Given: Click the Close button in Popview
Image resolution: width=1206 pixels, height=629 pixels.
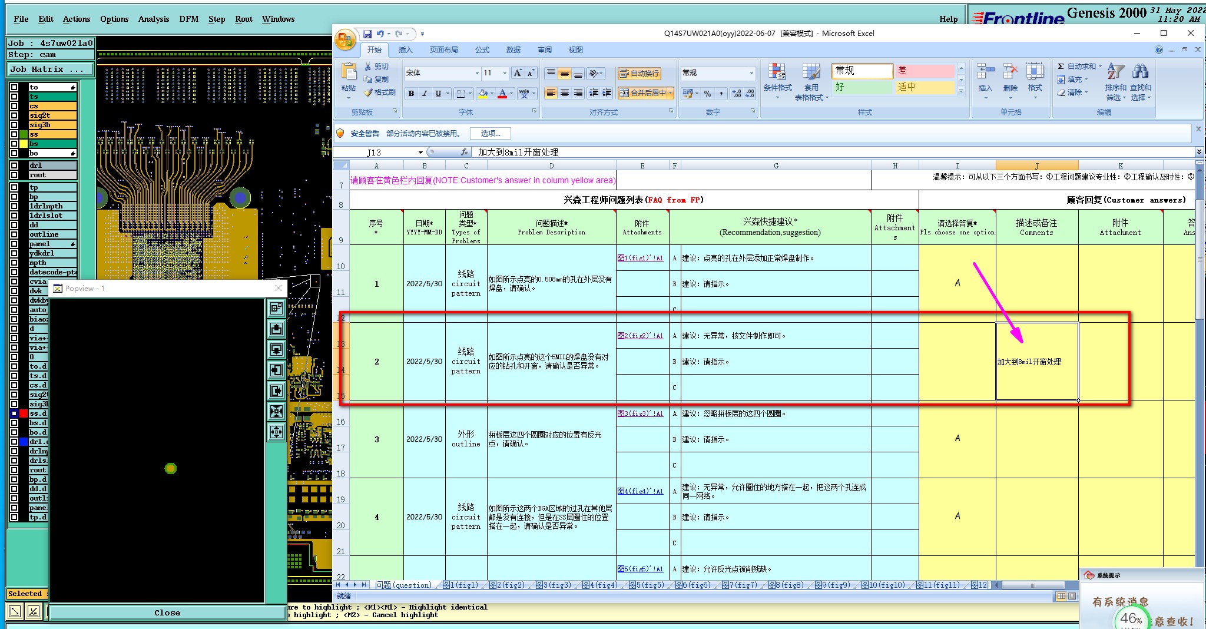Looking at the screenshot, I should [167, 613].
